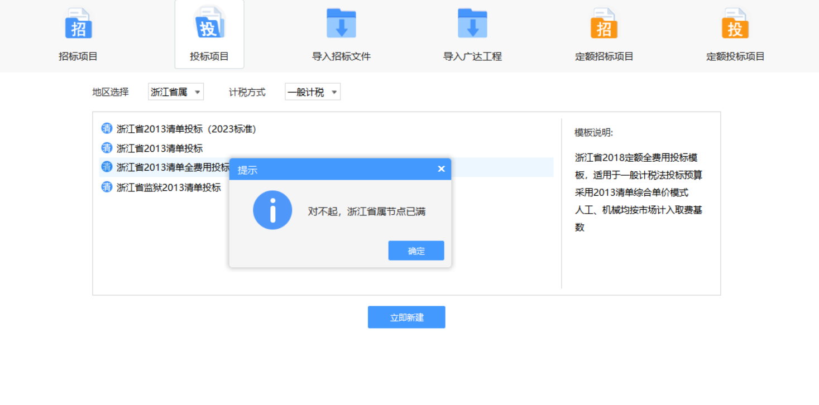Click the 提示 dialog title text

[247, 170]
